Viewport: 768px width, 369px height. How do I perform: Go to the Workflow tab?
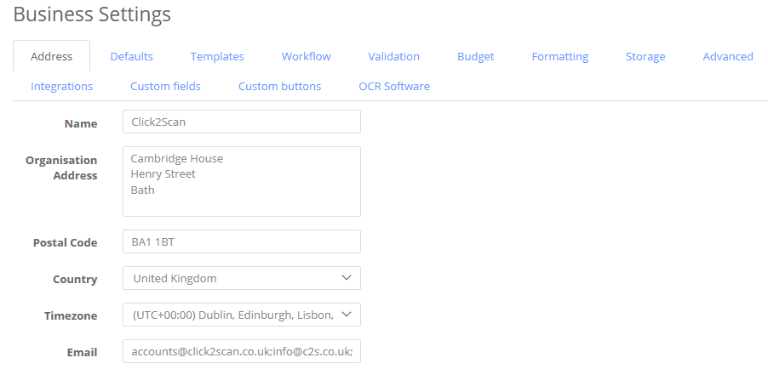point(307,56)
